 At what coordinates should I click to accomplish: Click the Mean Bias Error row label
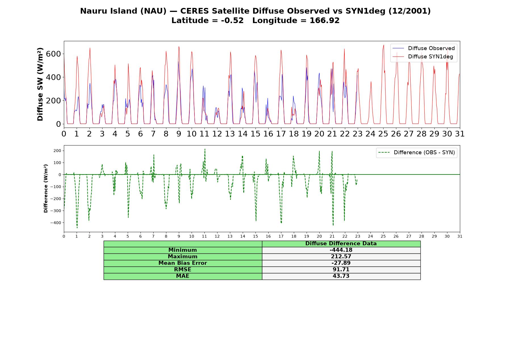click(183, 263)
